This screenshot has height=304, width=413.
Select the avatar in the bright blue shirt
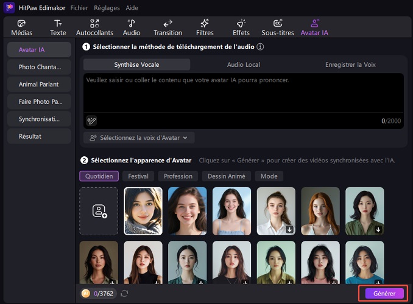click(x=365, y=263)
